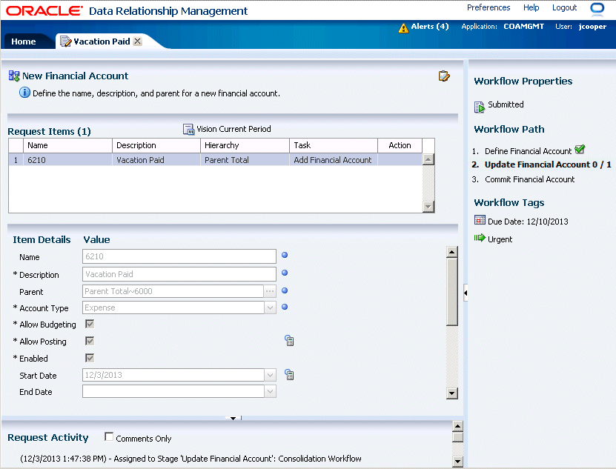Click the Request Activity up scroll arrow
The width and height of the screenshot is (616, 469).
tap(457, 426)
